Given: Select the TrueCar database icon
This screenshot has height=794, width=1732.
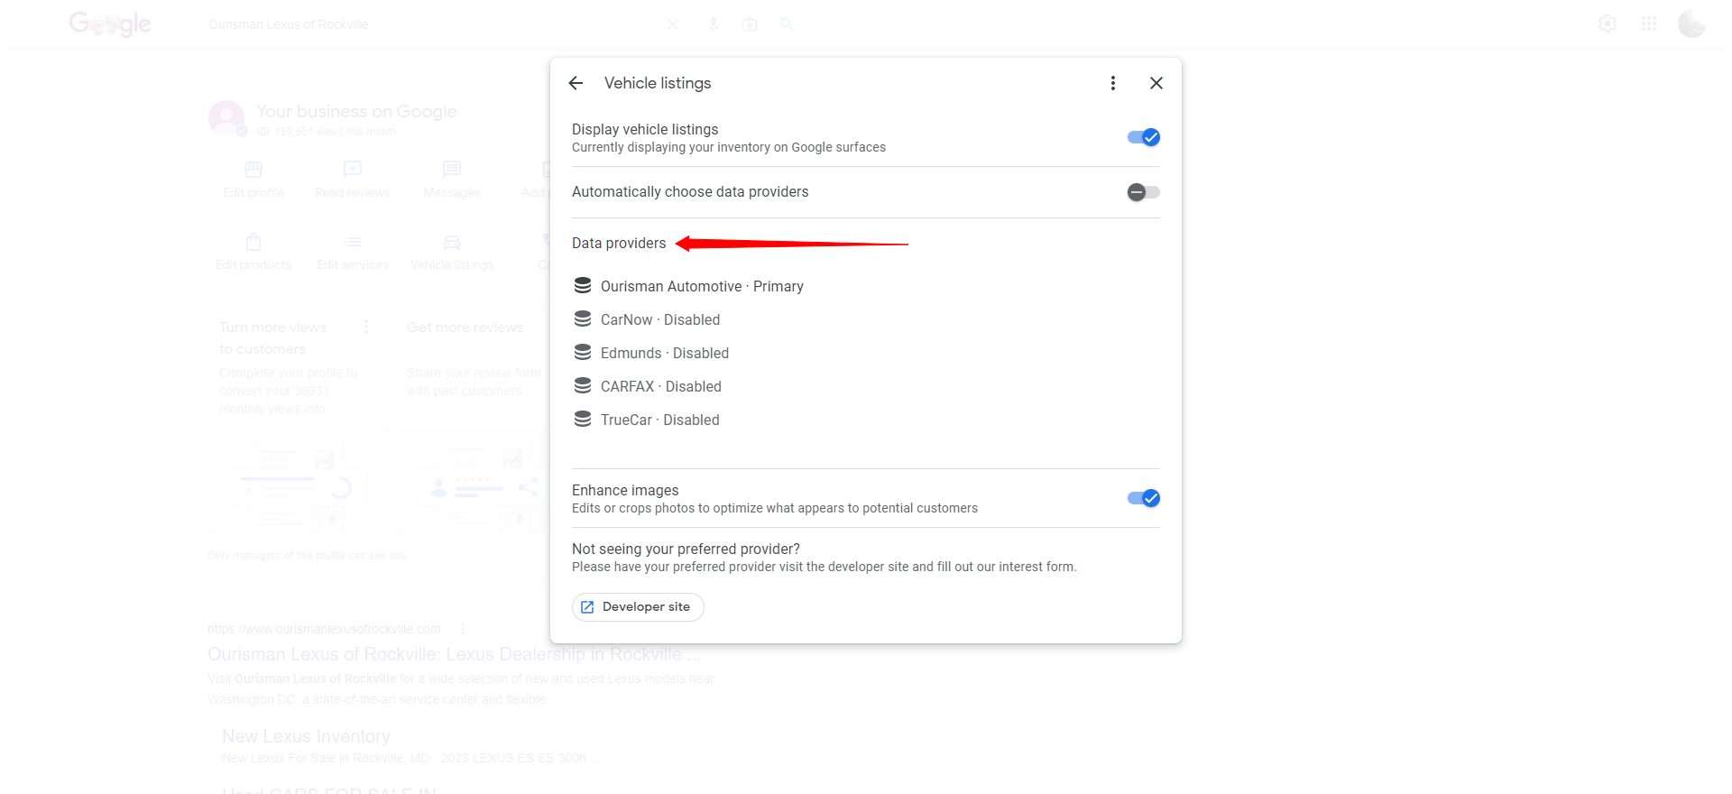Looking at the screenshot, I should click(x=583, y=420).
